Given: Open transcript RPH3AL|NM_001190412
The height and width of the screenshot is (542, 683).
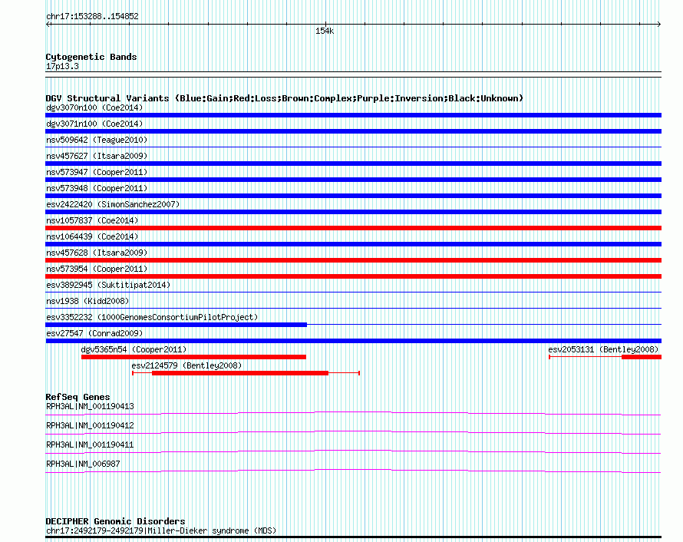Looking at the screenshot, I should tap(90, 425).
